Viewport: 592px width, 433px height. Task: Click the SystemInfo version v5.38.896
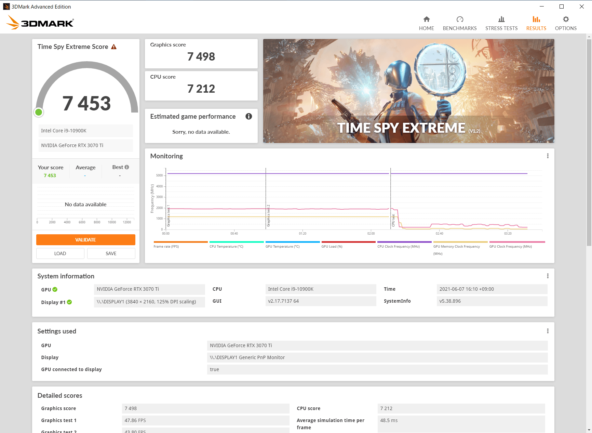pos(492,301)
